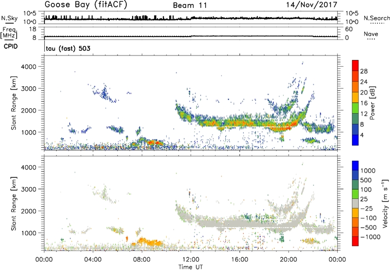Click the "4000" tick on power panel axis
The height and width of the screenshot is (270, 390).
[29, 67]
